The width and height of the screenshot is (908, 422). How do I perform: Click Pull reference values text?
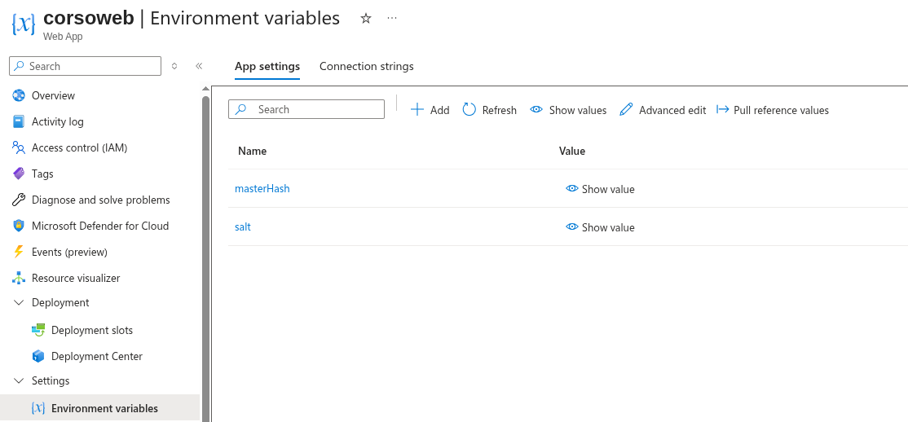click(781, 110)
